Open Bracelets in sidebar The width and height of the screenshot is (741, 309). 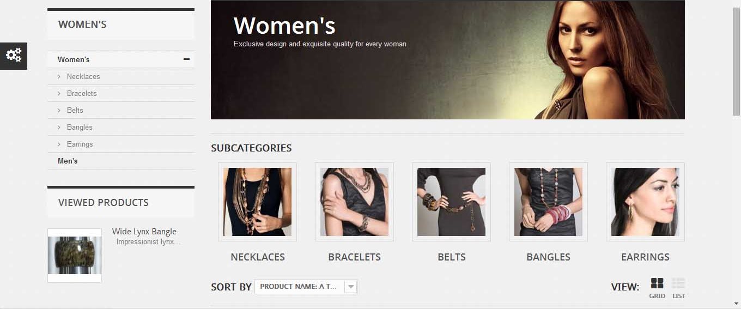[82, 93]
